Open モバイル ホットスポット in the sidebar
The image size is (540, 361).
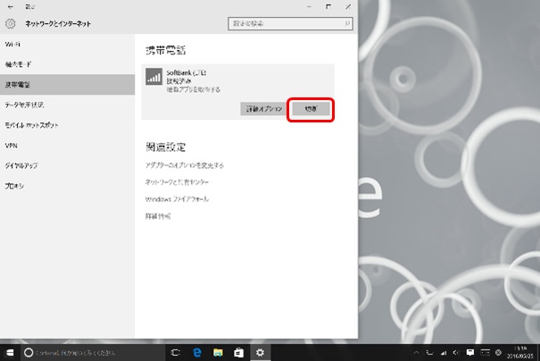click(68, 125)
